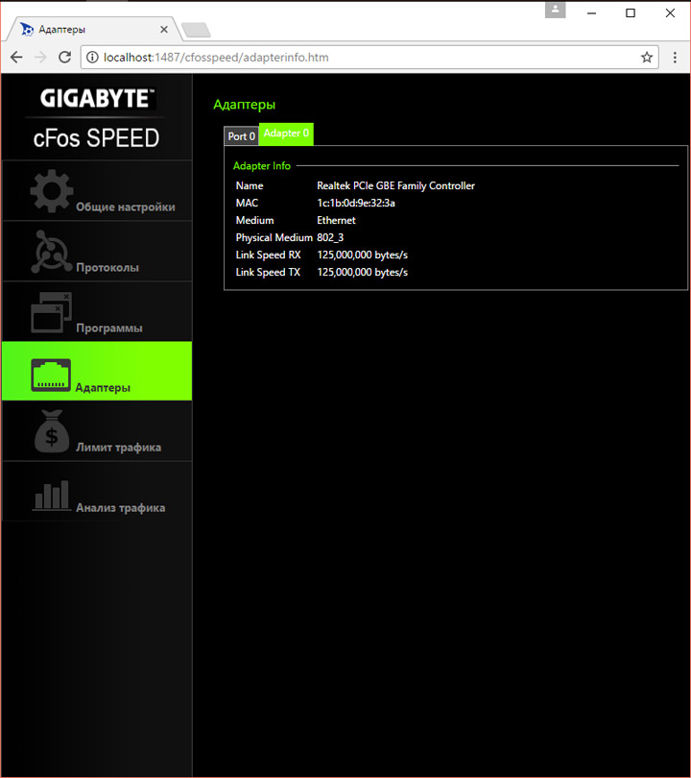This screenshot has height=778, width=691.
Task: Go to Протоколы menu label
Action: click(107, 267)
